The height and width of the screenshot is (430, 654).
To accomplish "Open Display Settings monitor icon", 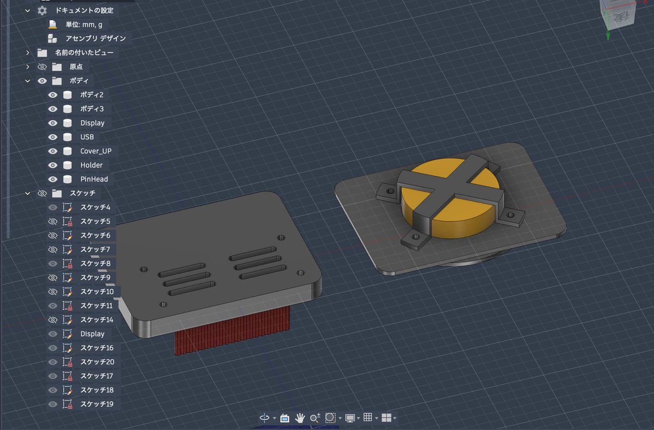I will [350, 417].
